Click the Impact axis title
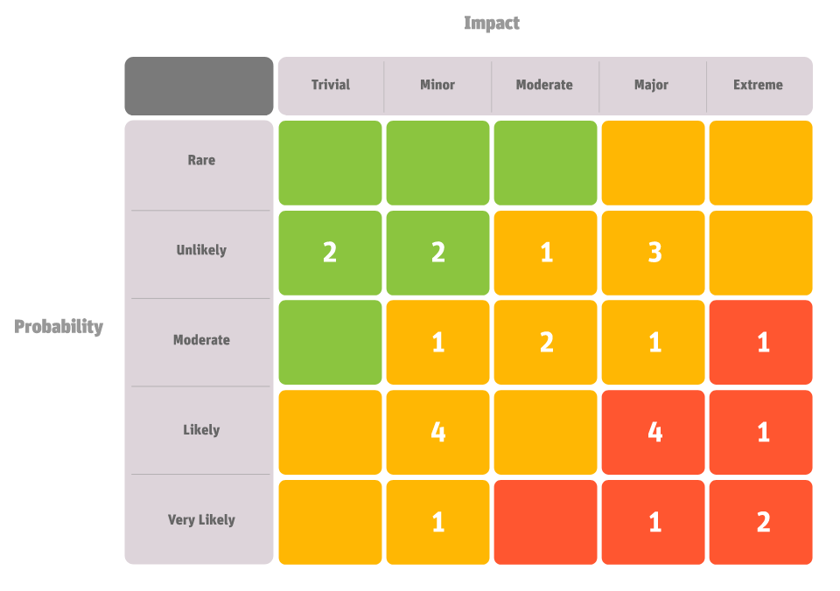840x591 pixels. coord(492,23)
